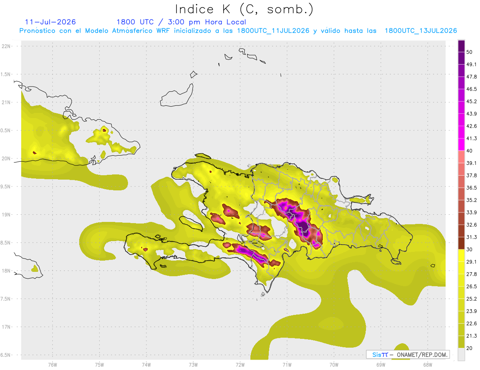The height and width of the screenshot is (370, 480).
Task: Click the "18N" latitude axis label
Action: (x=7, y=271)
